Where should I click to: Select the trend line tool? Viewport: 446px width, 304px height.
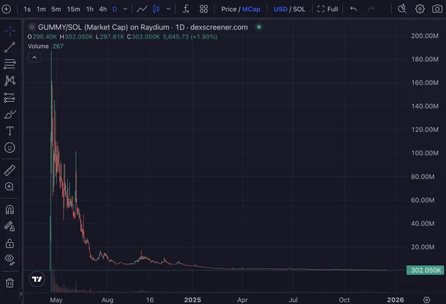coord(10,47)
